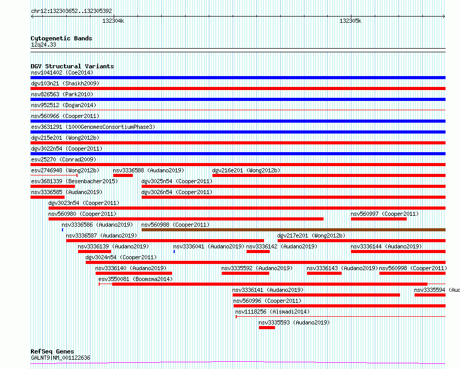Image resolution: width=460 pixels, height=369 pixels.
Task: Click the chr12:132303652..132305392 position label
Action: pyautogui.click(x=71, y=11)
